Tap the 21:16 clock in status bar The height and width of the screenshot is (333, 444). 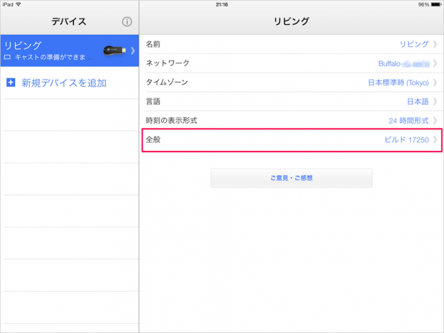pos(222,4)
